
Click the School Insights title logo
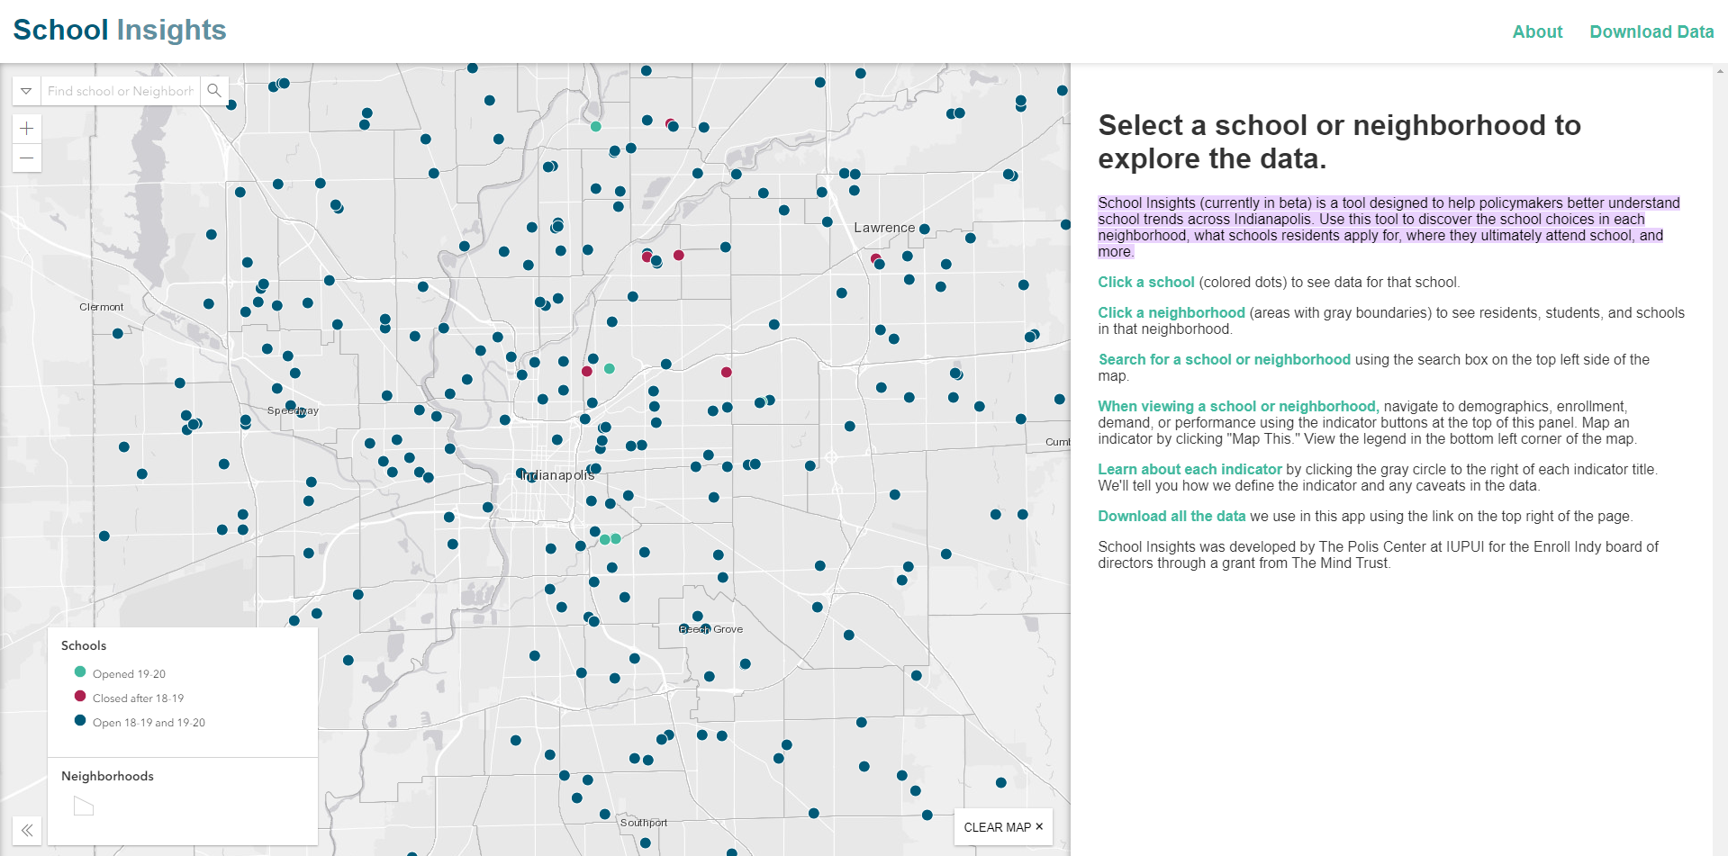click(120, 30)
